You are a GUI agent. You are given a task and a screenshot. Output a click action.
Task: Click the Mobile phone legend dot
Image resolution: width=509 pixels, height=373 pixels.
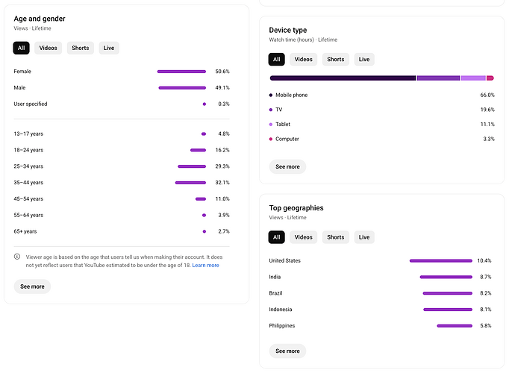[271, 95]
